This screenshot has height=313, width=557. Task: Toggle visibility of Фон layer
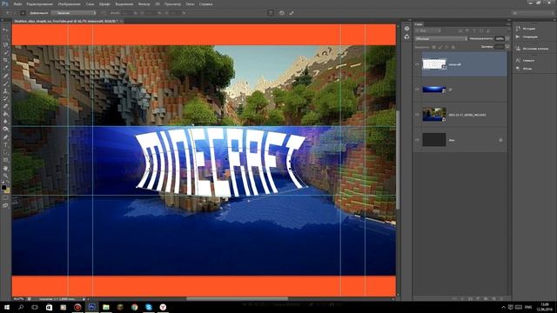[417, 140]
